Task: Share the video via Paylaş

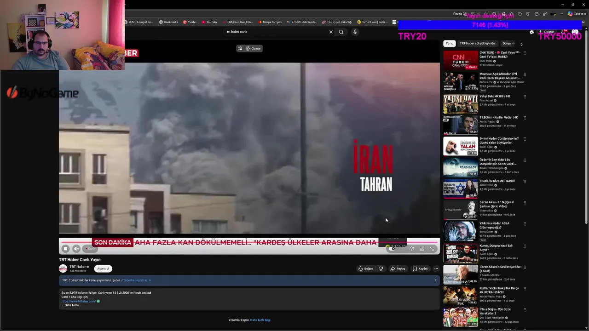Action: (398, 268)
